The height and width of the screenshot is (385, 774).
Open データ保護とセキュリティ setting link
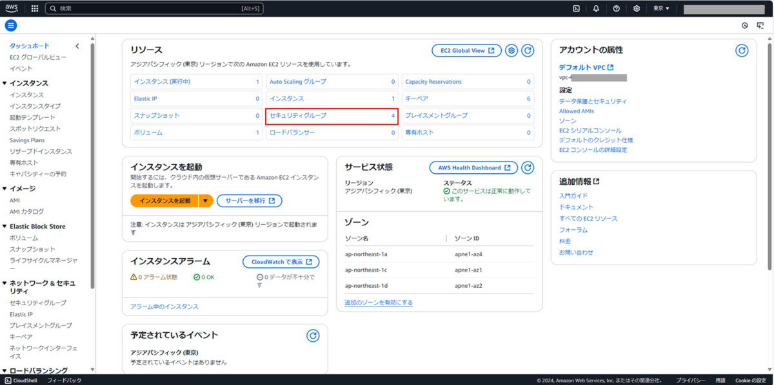(593, 102)
